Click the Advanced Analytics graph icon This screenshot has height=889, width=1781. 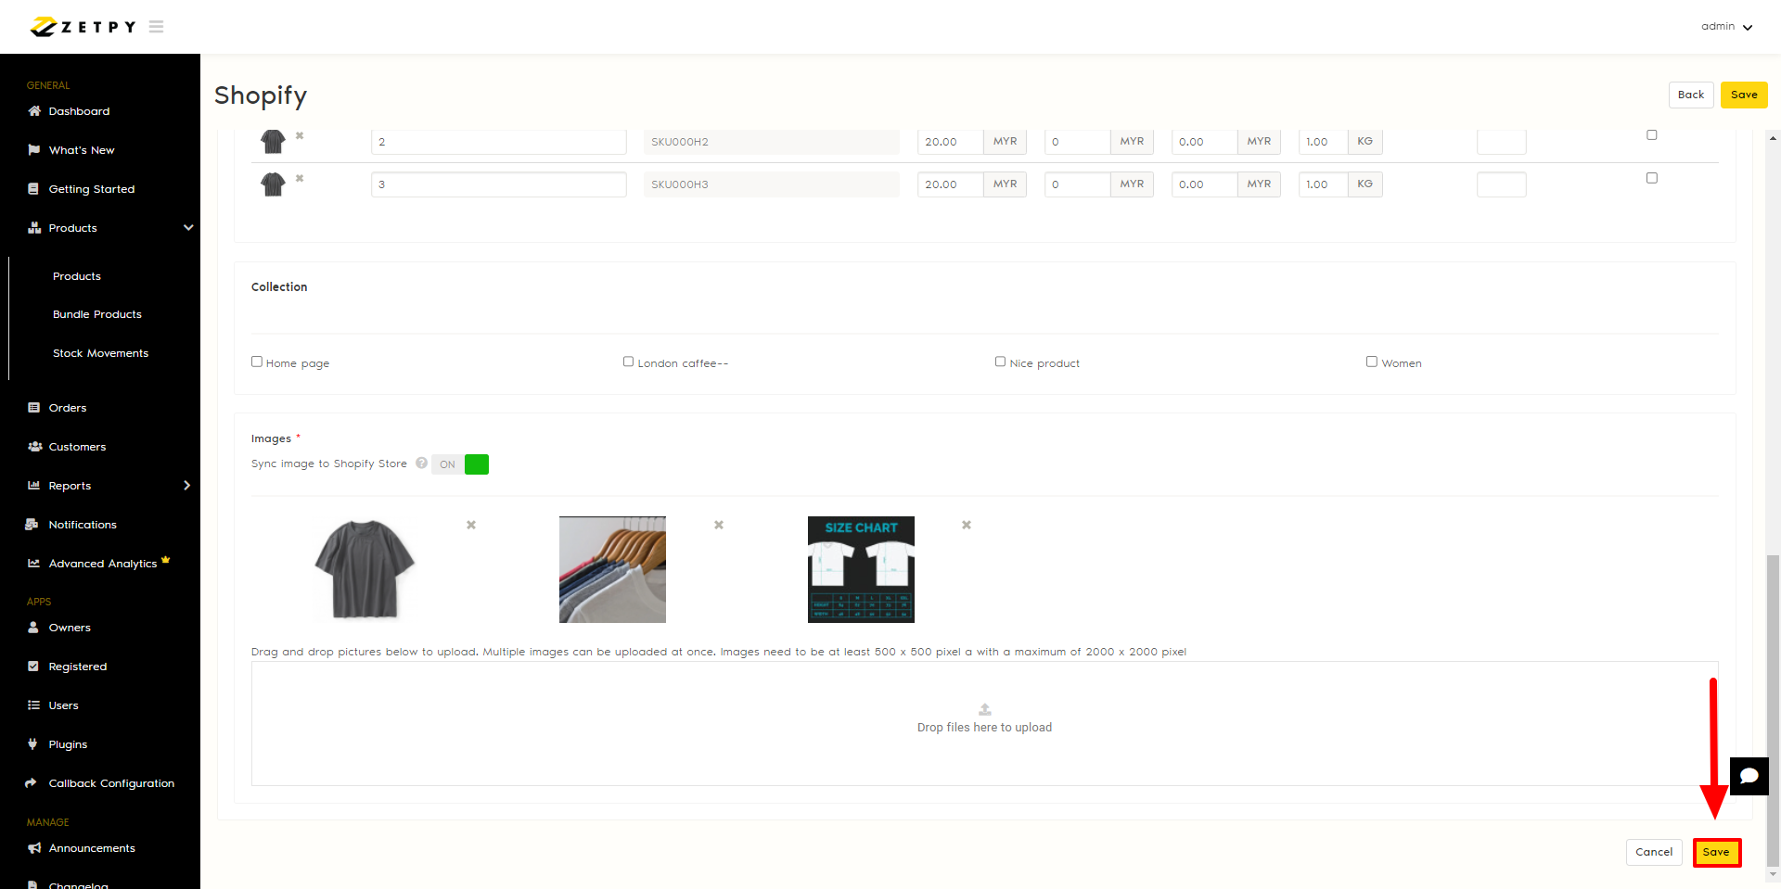(34, 564)
